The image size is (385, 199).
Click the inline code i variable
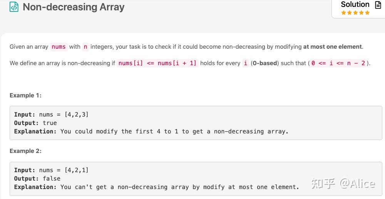tap(246, 63)
